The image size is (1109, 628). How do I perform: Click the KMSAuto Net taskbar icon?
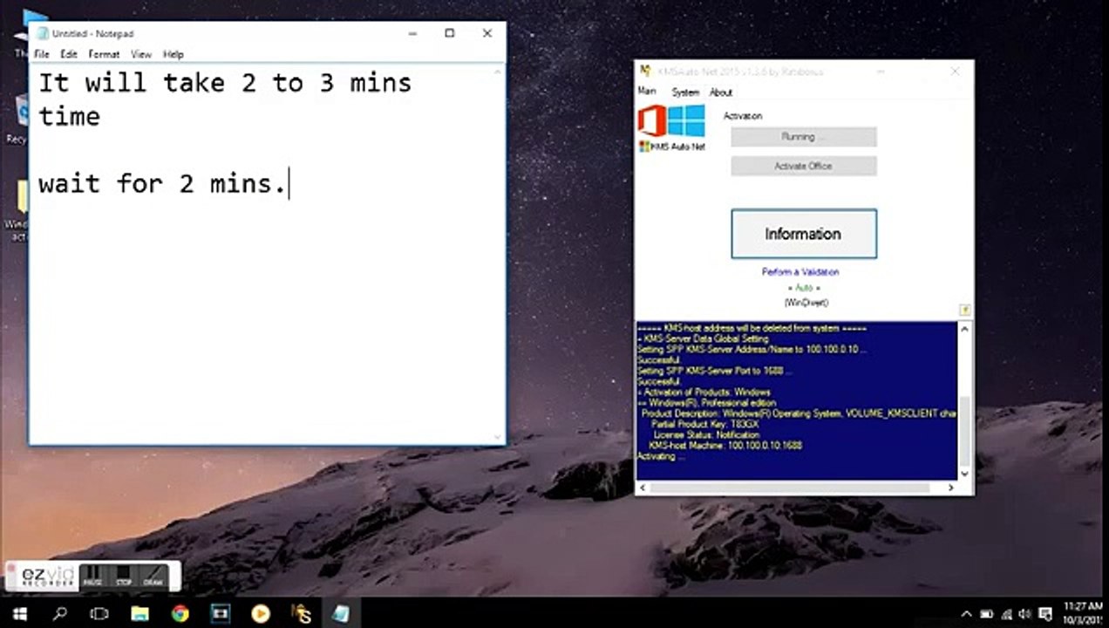point(301,613)
